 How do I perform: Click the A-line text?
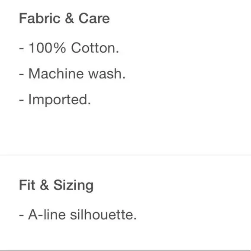[x=47, y=215]
